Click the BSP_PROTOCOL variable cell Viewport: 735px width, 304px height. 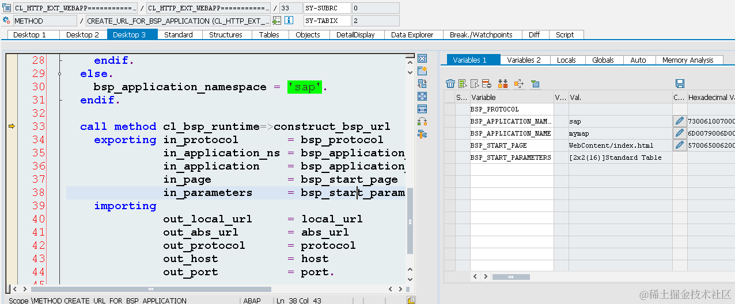[512, 109]
